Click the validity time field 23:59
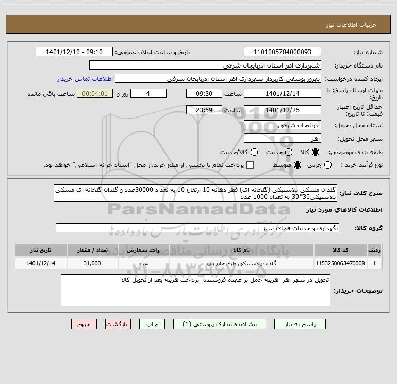The image size is (397, 384). [204, 110]
